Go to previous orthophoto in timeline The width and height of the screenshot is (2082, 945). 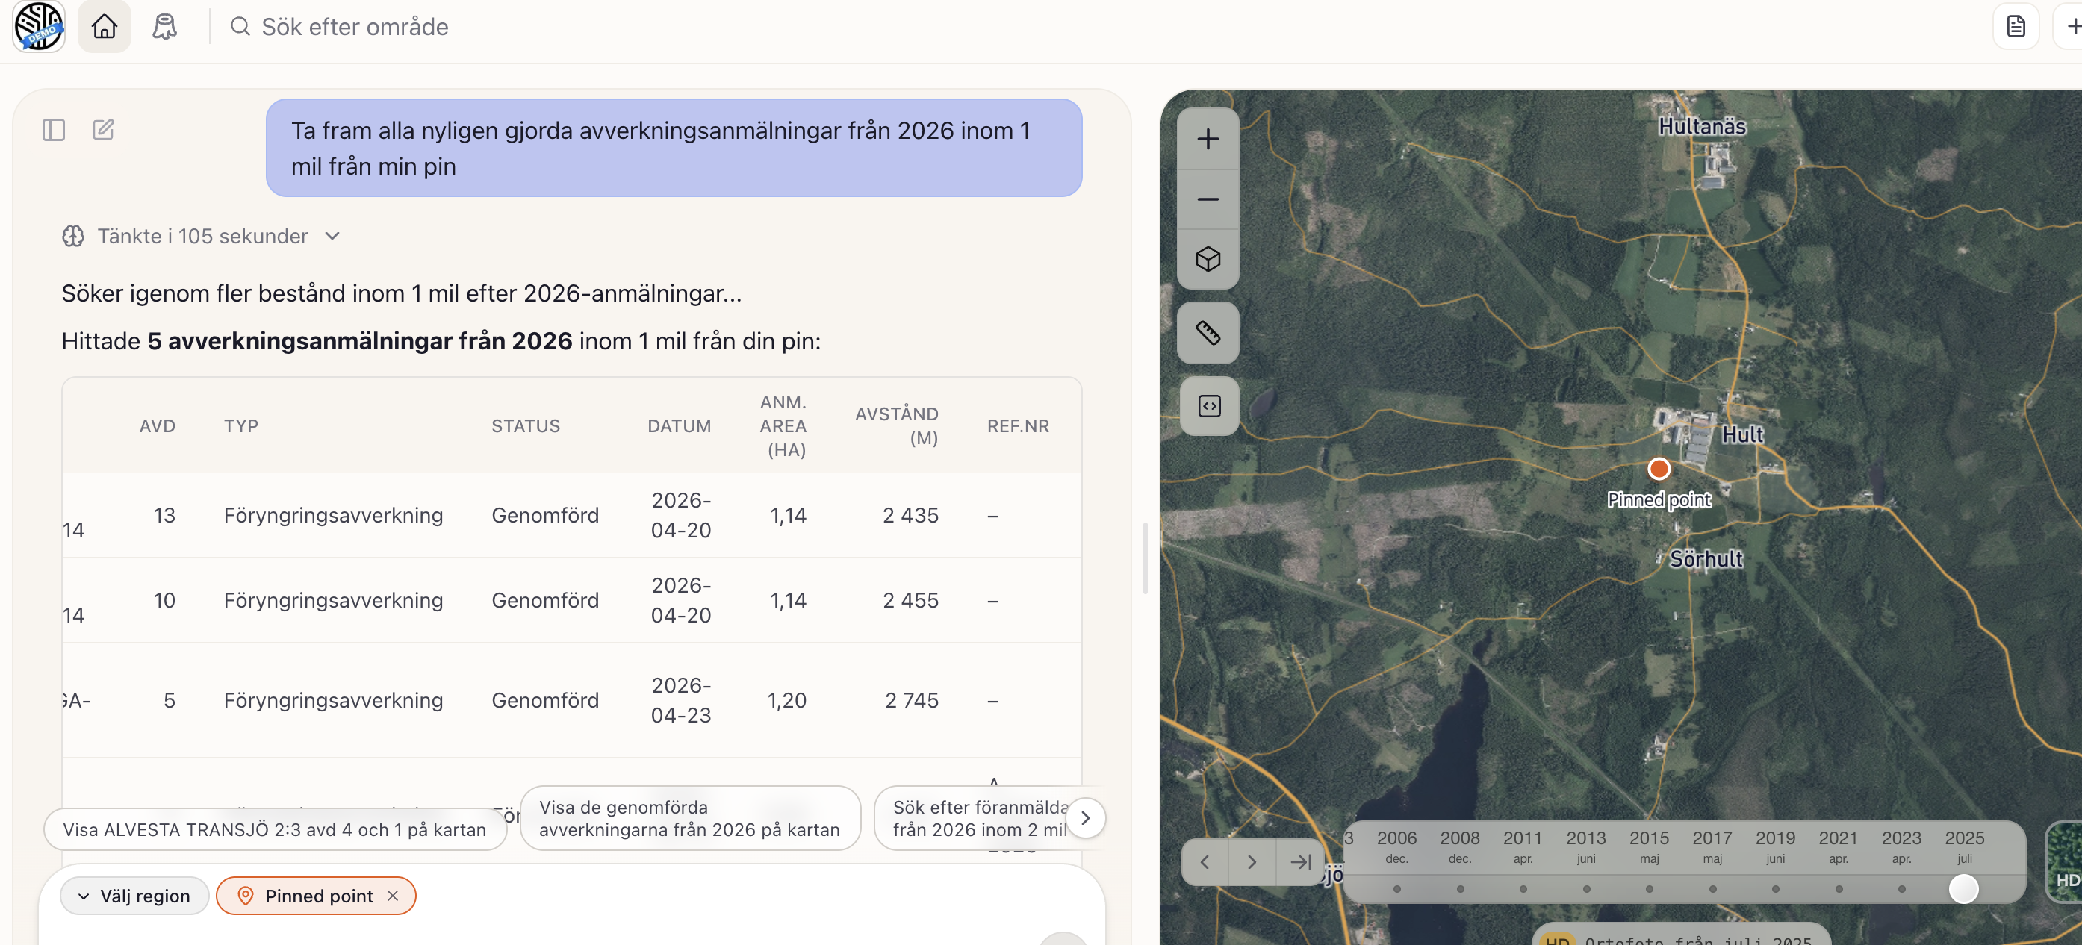click(x=1205, y=862)
